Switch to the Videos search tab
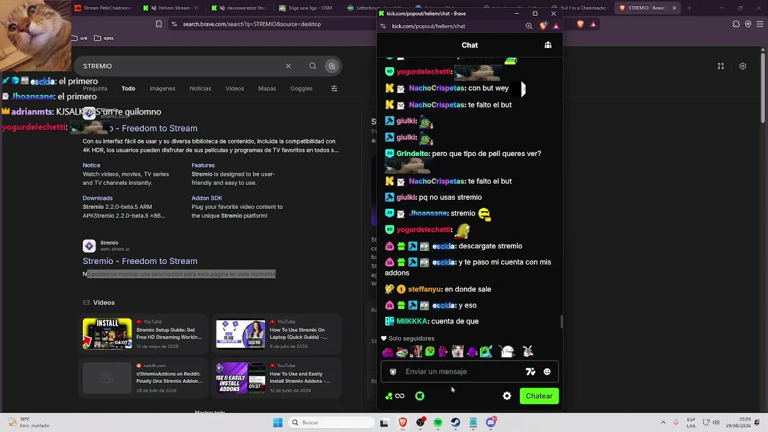Viewport: 768px width, 432px height. (235, 88)
